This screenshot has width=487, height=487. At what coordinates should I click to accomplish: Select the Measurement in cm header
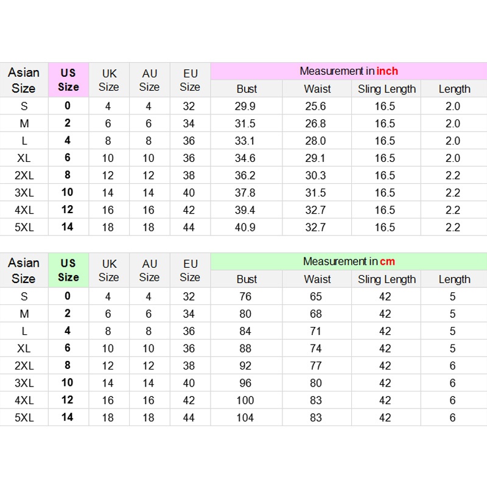(x=348, y=262)
